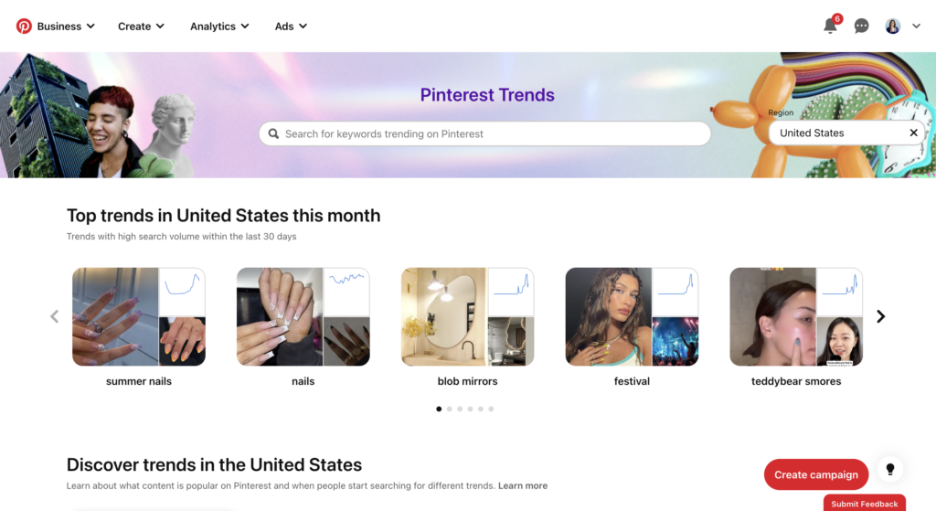
Task: Open the messages chat bubble icon
Action: (861, 27)
